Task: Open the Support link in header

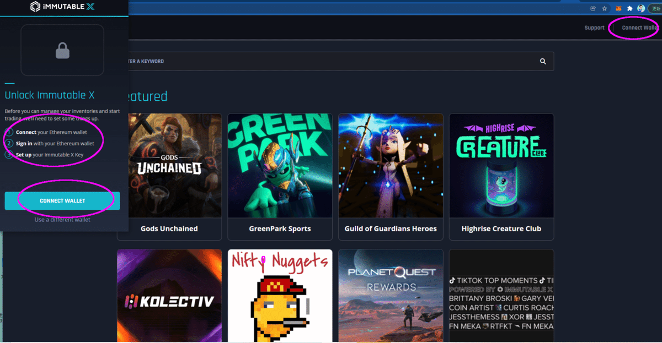Action: [595, 28]
